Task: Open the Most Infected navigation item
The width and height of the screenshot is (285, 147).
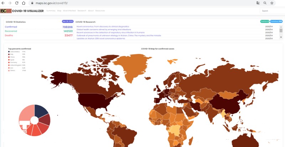Action: (x=69, y=11)
